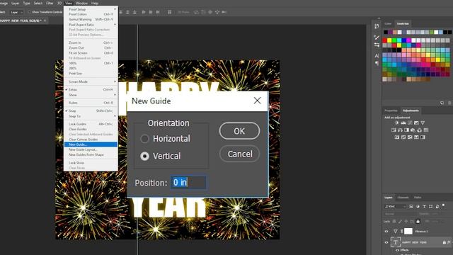The image size is (453, 255).
Task: Click Proof Colors menu entry
Action: (x=91, y=14)
